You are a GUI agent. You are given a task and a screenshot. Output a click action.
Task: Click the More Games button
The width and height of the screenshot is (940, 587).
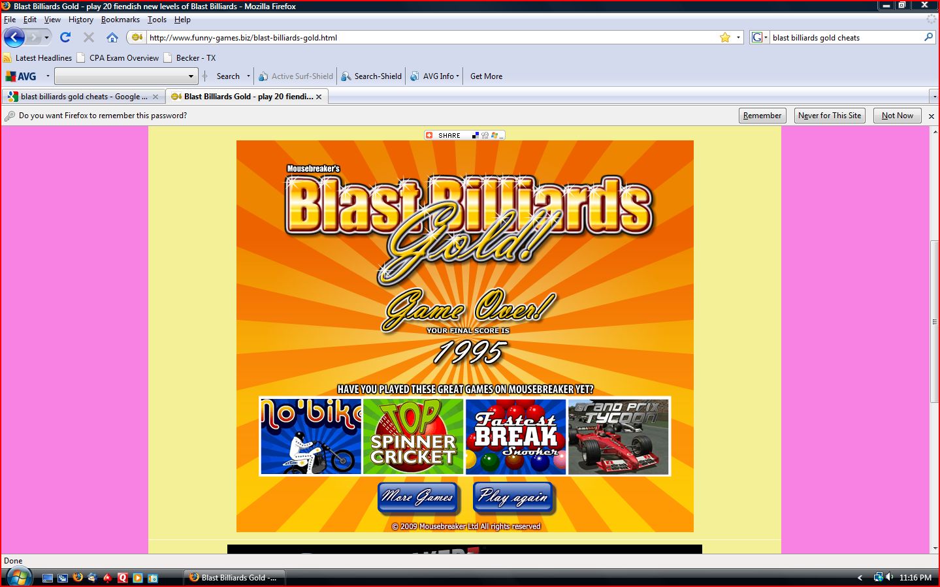coord(418,498)
